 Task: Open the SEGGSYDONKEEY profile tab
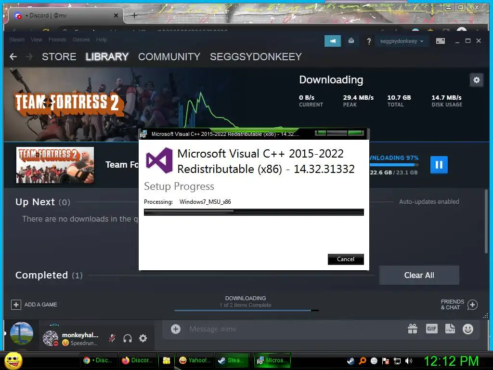coord(256,57)
